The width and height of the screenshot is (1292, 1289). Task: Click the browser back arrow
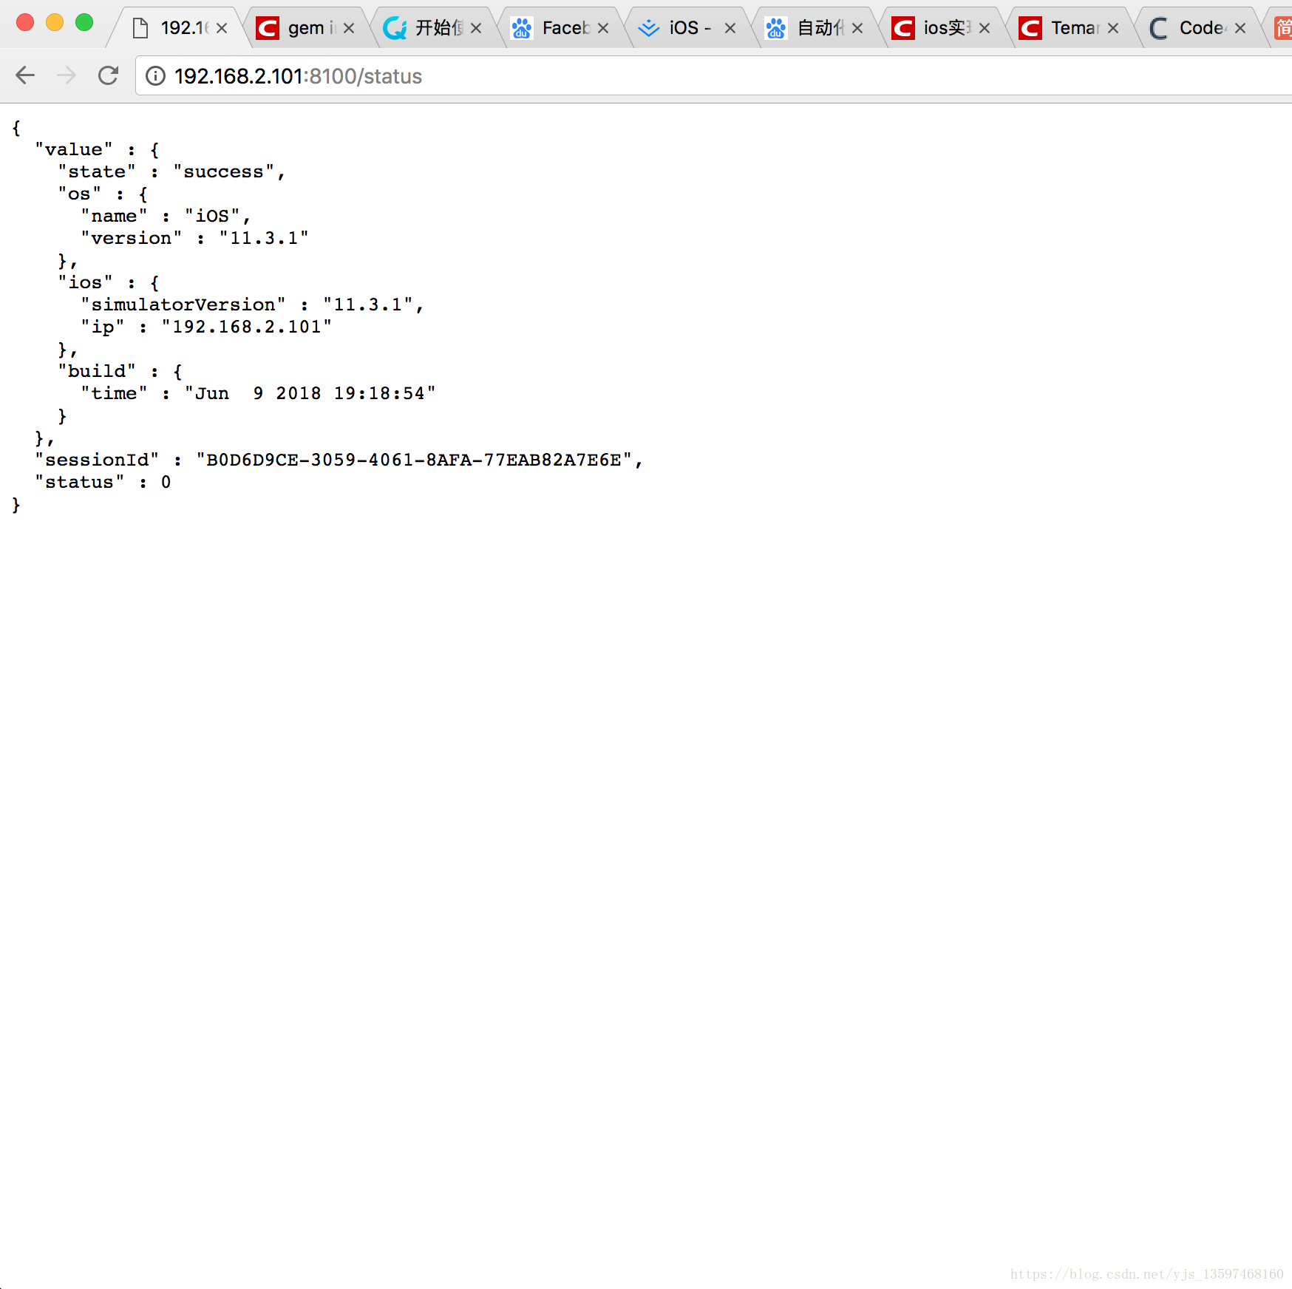click(25, 75)
